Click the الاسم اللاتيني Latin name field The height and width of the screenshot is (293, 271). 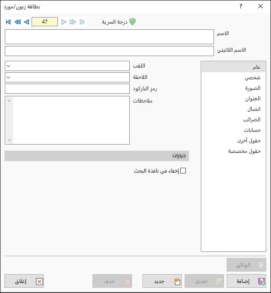click(109, 51)
